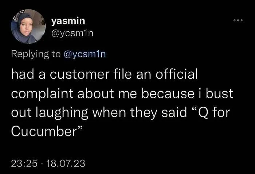Screen dimensions: 255x174
Task: Click the word "because" in the tweet
Action: click(x=168, y=93)
